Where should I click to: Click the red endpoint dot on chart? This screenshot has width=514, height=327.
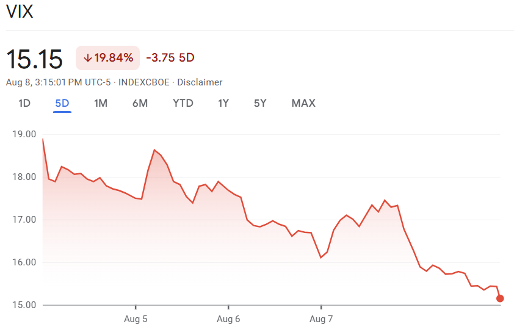500,298
